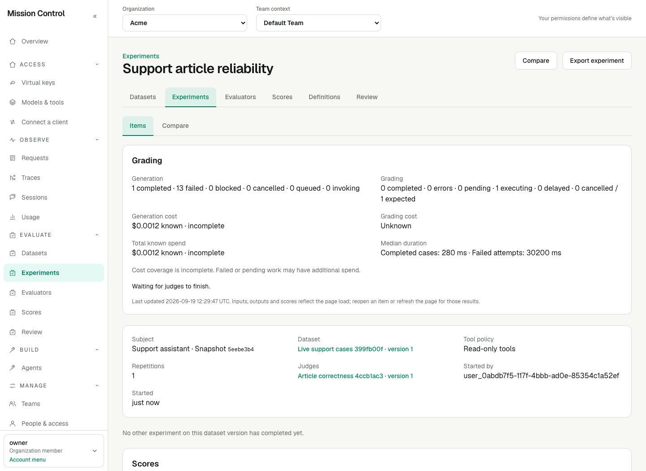This screenshot has height=471, width=646.
Task: Open the Article correctness judge link
Action: click(x=355, y=376)
